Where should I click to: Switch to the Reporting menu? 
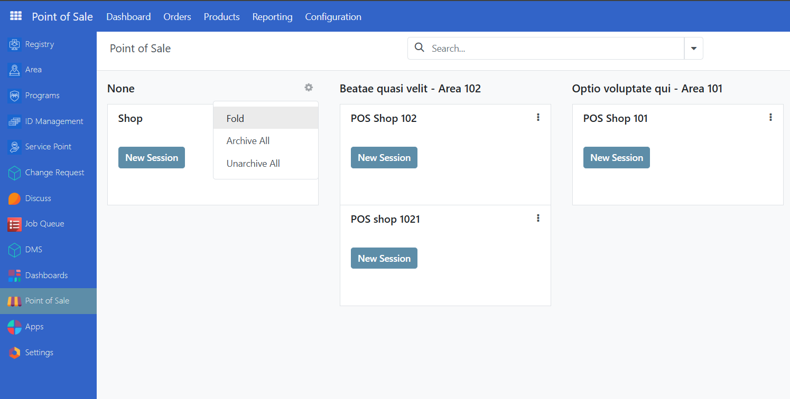click(x=272, y=16)
